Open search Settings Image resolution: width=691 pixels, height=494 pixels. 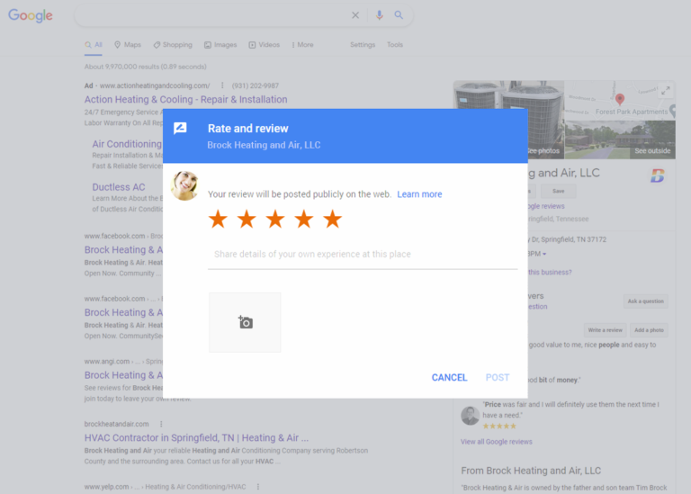[363, 45]
